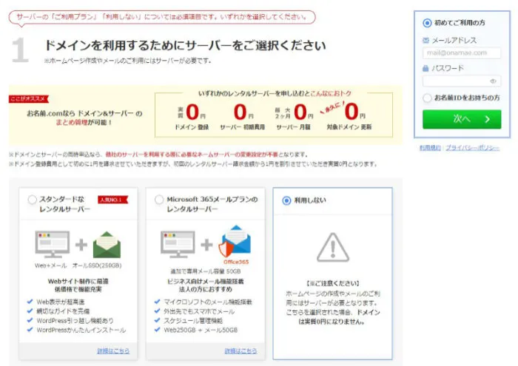This screenshot has height=366, width=518.
Task: Select the 利用しない radio option
Action: tap(286, 200)
